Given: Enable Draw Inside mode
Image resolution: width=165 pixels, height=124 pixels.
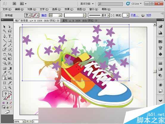Looking at the screenshot, I should [10, 107].
